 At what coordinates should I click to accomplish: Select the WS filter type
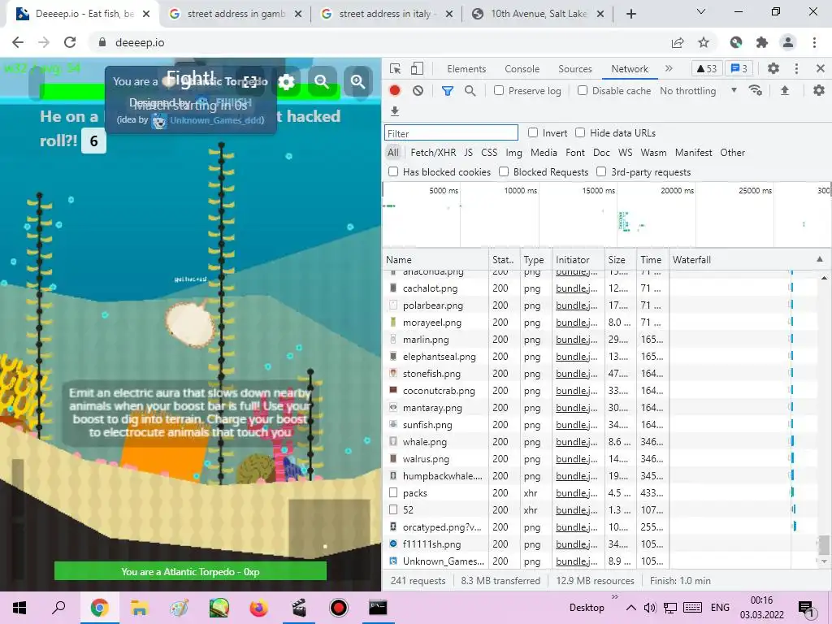tap(625, 153)
